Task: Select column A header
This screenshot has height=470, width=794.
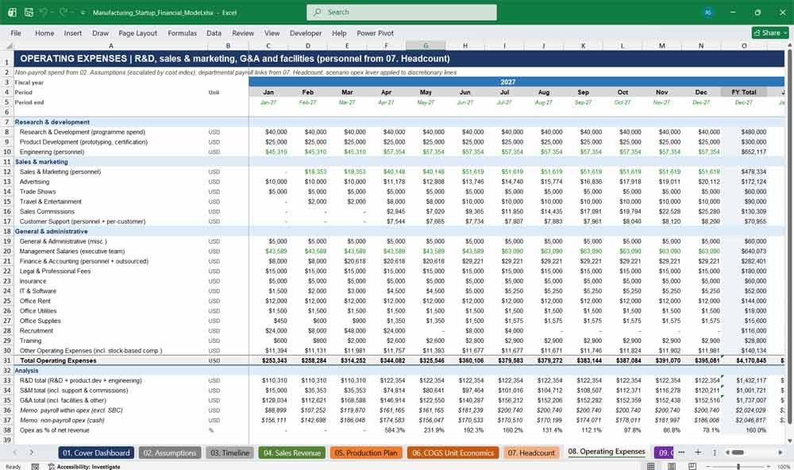Action: pos(111,45)
